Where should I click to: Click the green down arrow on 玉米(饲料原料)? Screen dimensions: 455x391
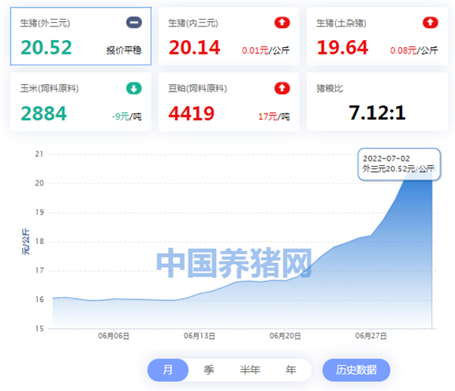(133, 89)
